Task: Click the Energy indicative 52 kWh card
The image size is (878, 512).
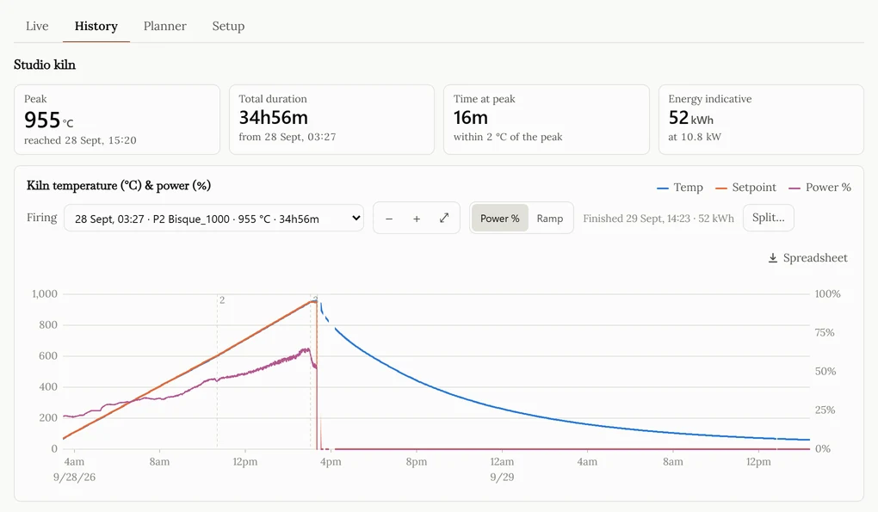Action: click(761, 120)
